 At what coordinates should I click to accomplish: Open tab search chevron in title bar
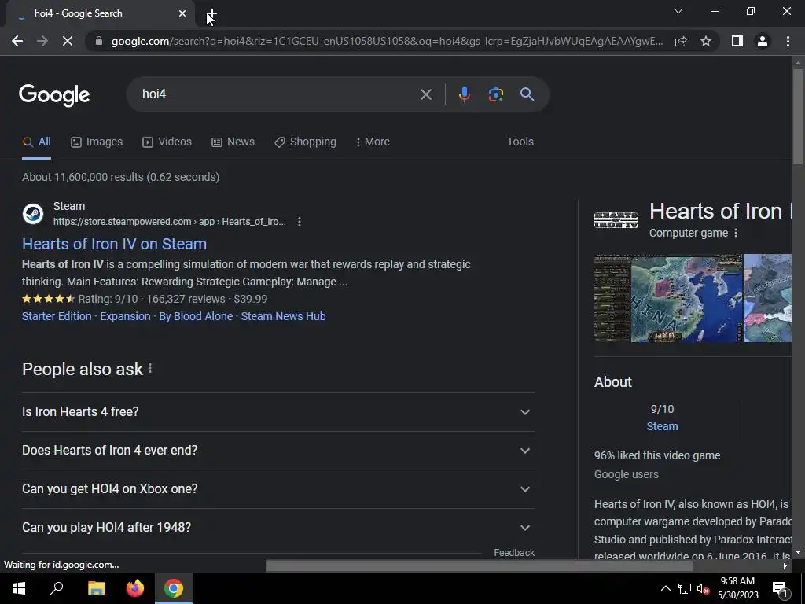tap(678, 11)
